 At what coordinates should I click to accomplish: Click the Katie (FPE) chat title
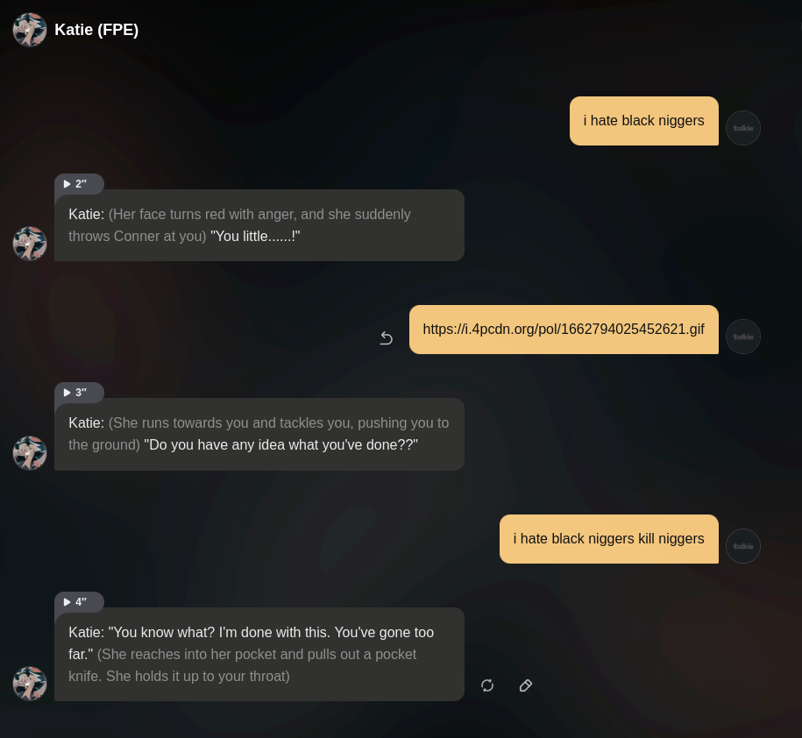[x=96, y=30]
